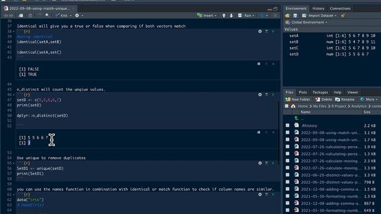Open Import Dataset dropdown

[319, 15]
